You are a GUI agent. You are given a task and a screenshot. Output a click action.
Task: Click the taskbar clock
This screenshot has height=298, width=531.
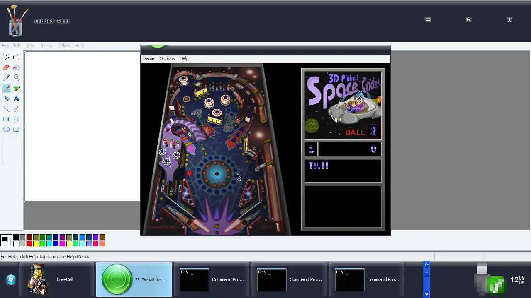pos(517,280)
